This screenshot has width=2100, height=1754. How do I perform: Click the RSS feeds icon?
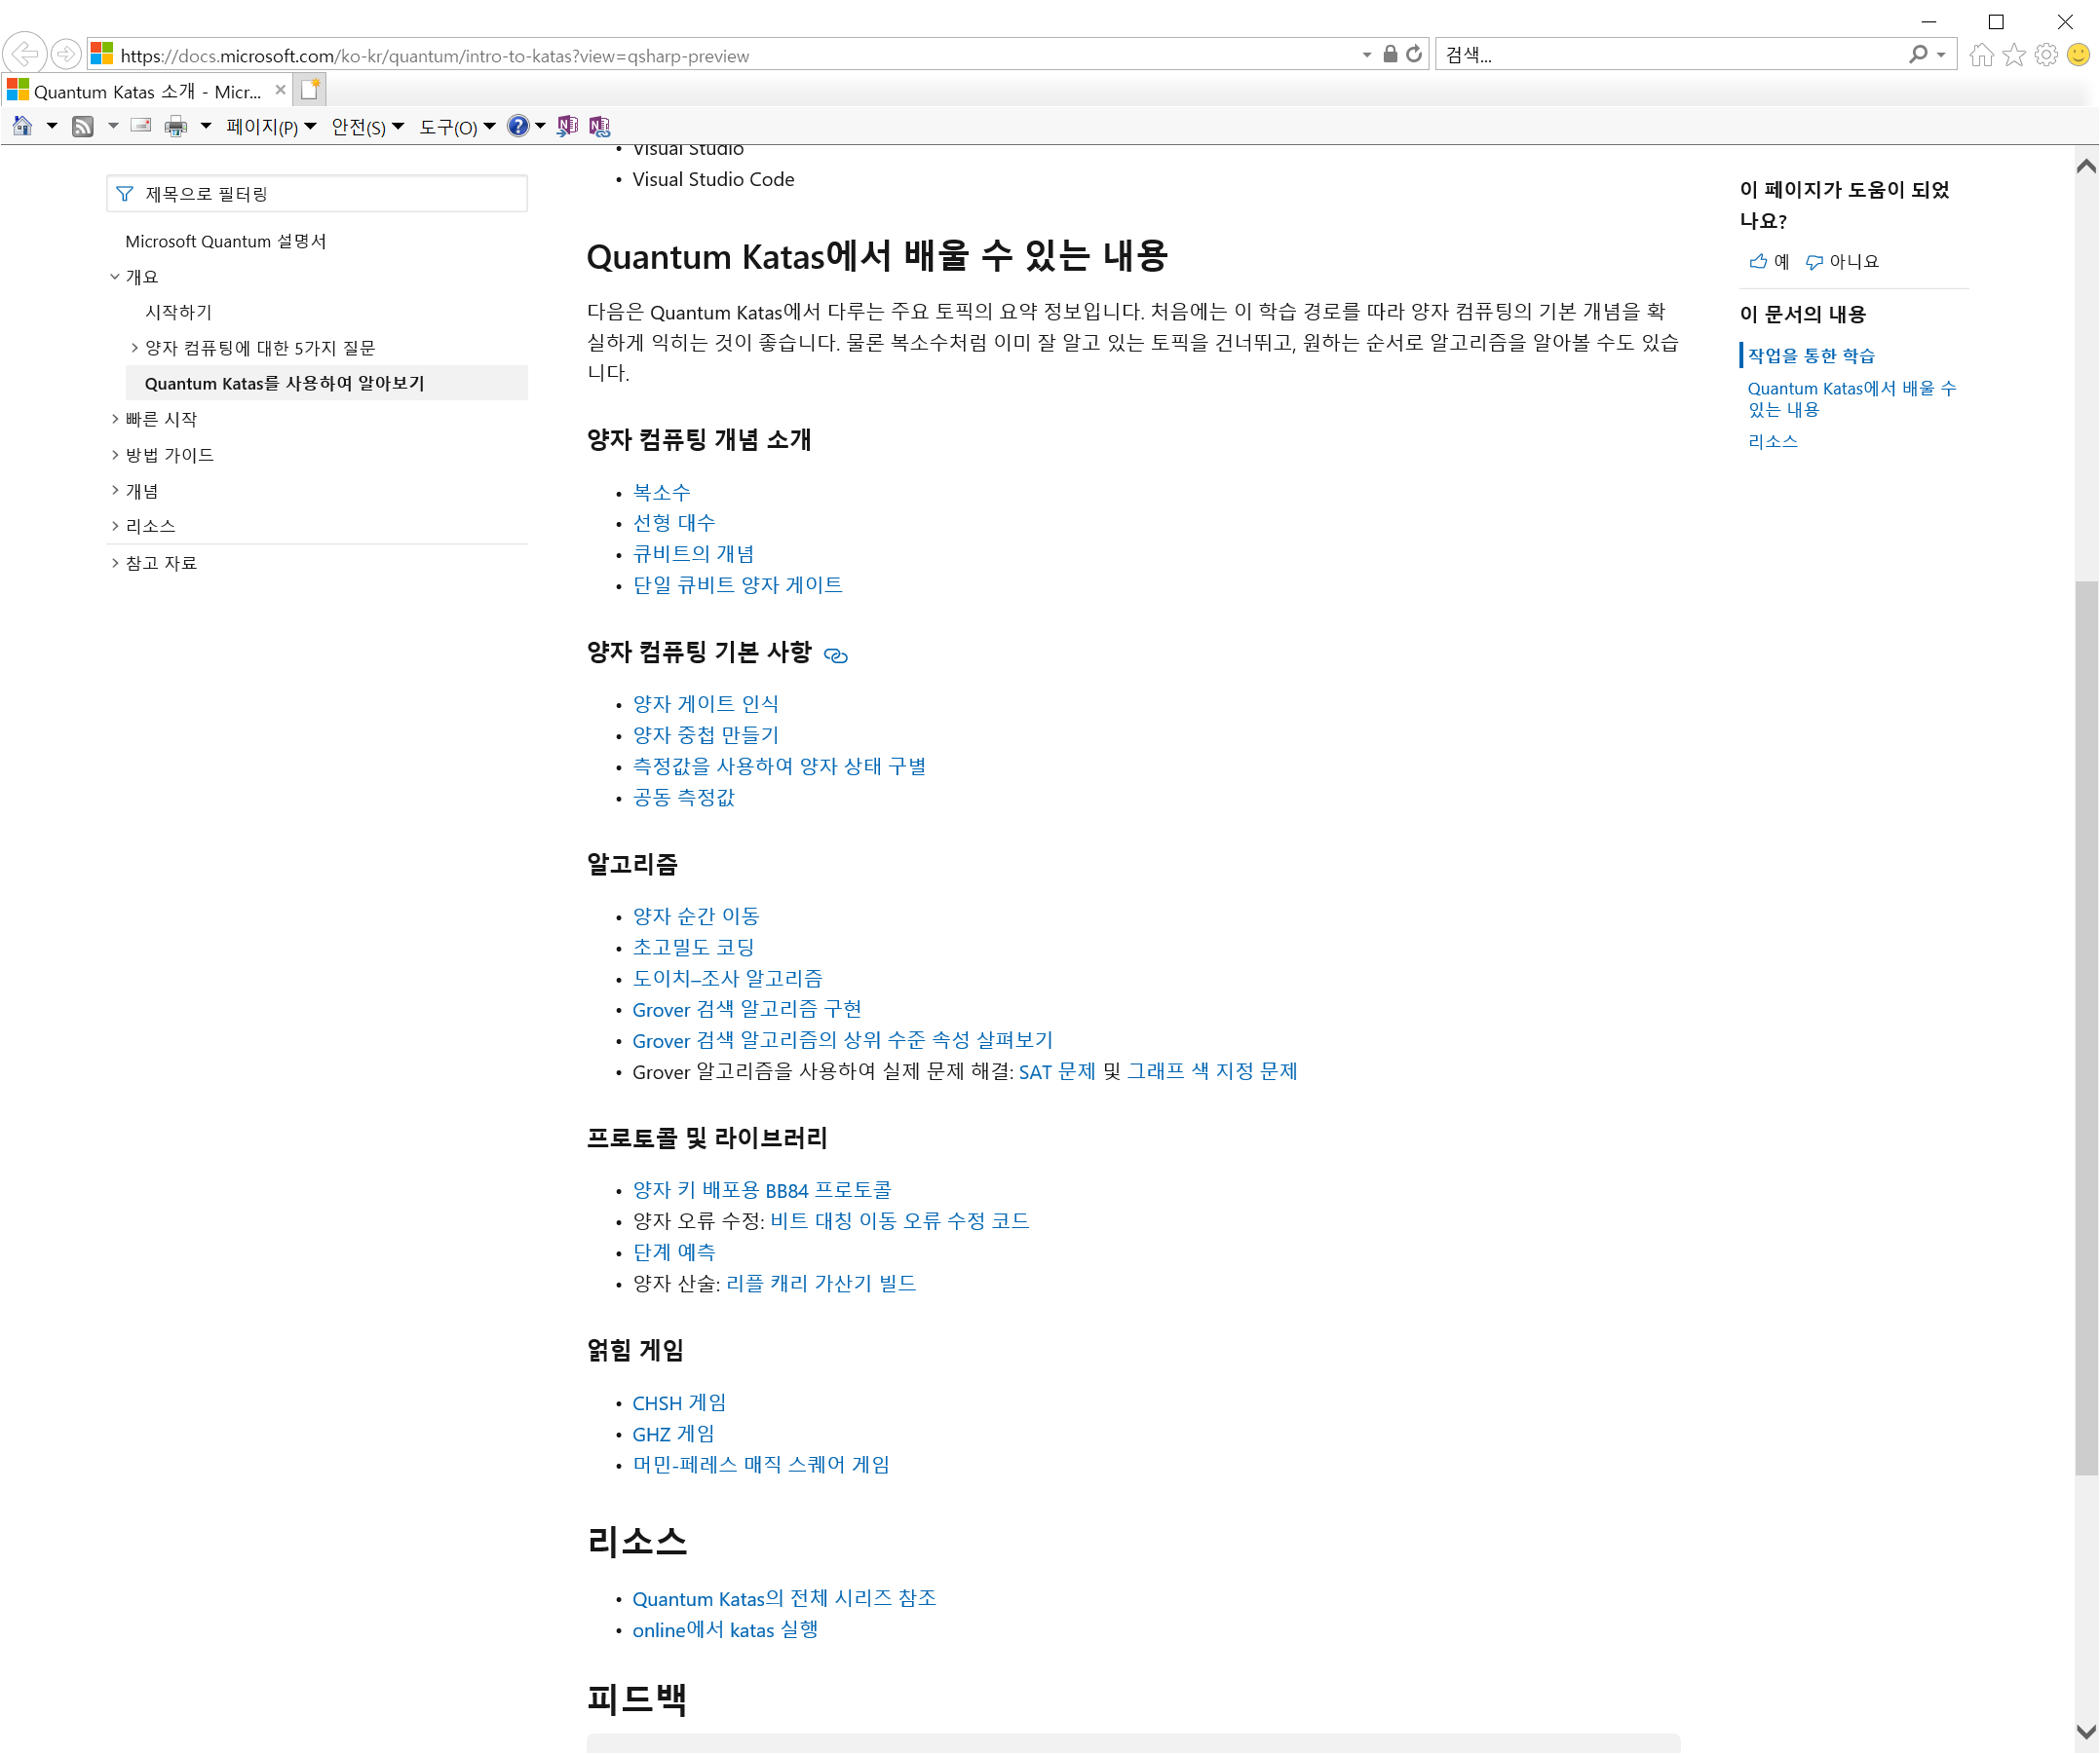tap(83, 126)
